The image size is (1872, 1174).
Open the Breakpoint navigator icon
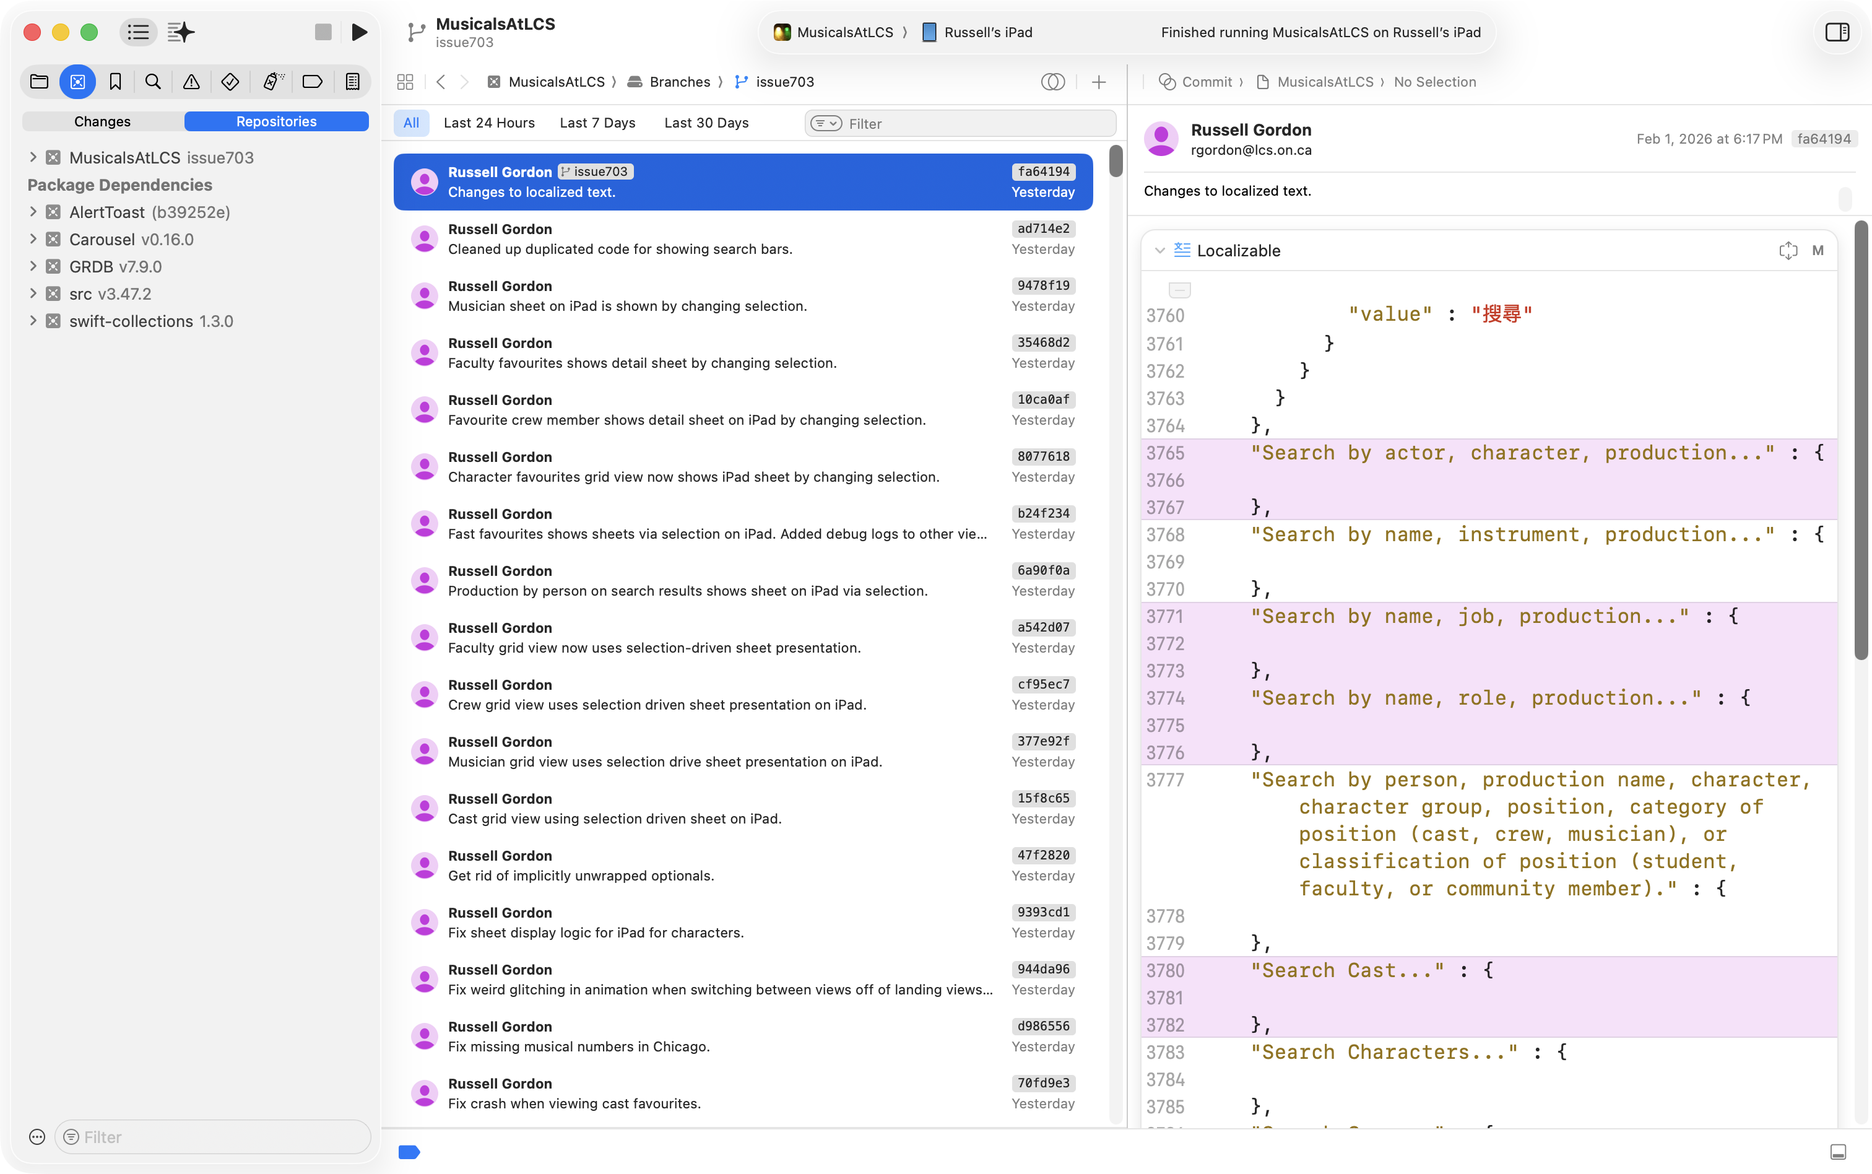(312, 82)
